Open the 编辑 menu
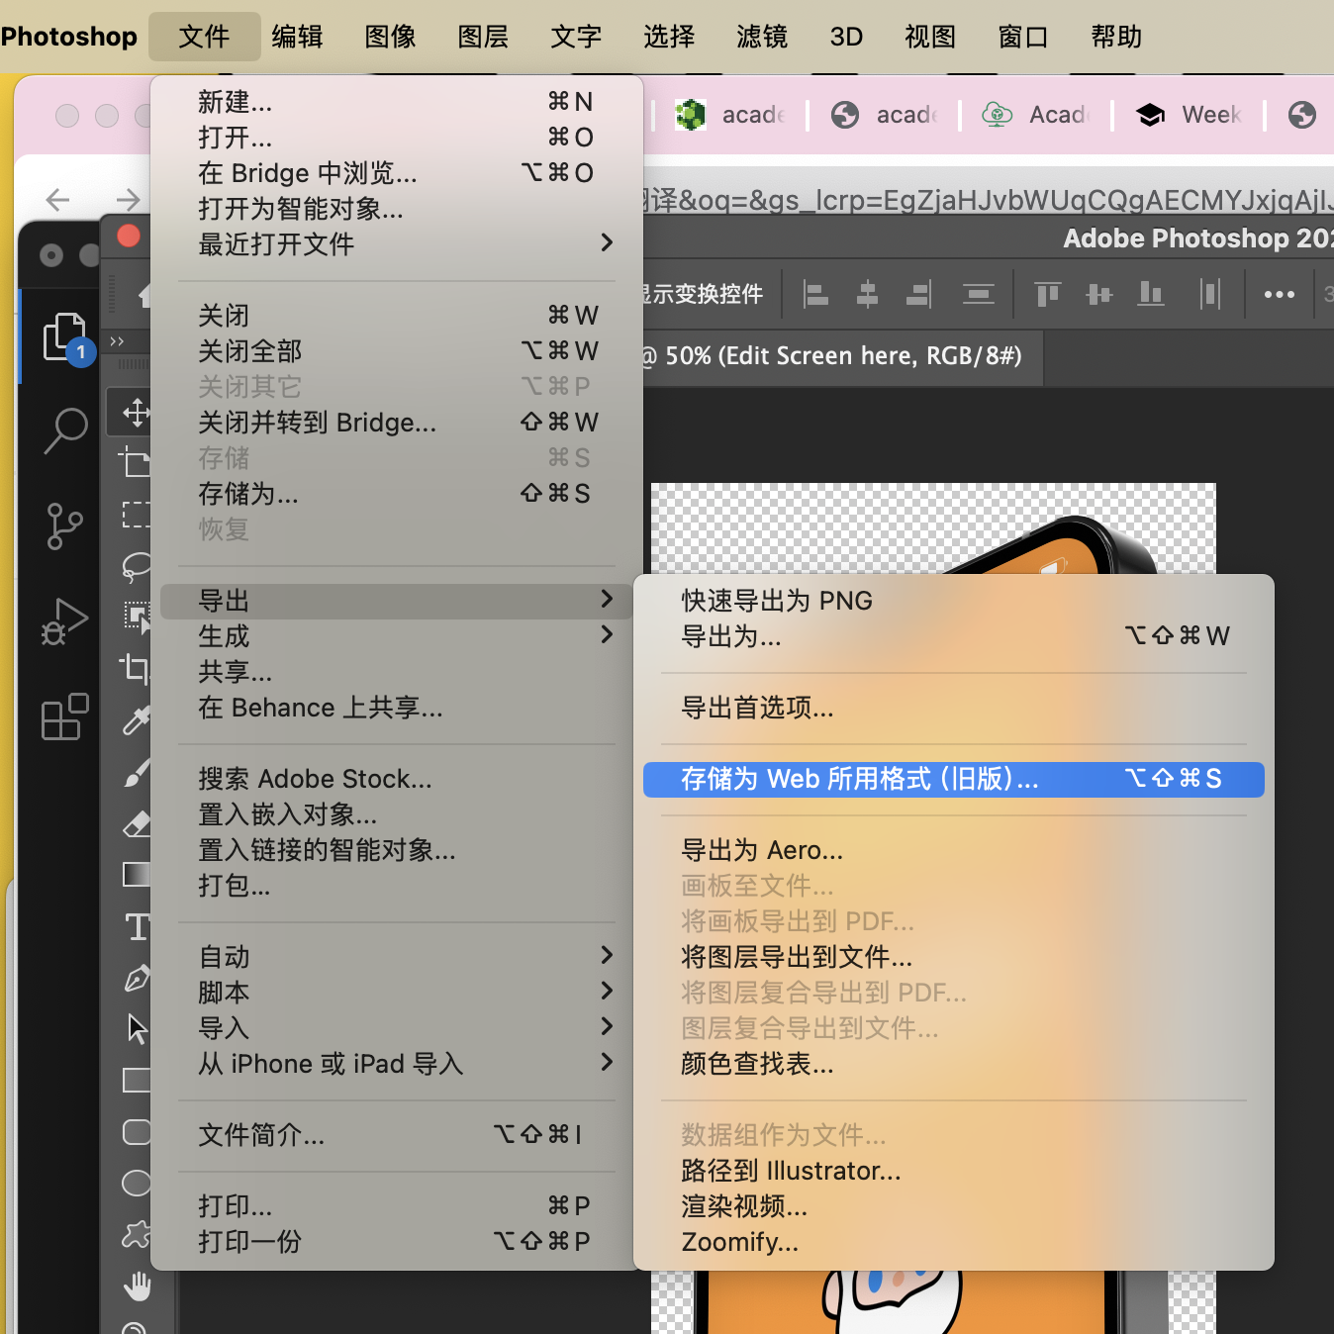The width and height of the screenshot is (1334, 1334). pyautogui.click(x=297, y=37)
